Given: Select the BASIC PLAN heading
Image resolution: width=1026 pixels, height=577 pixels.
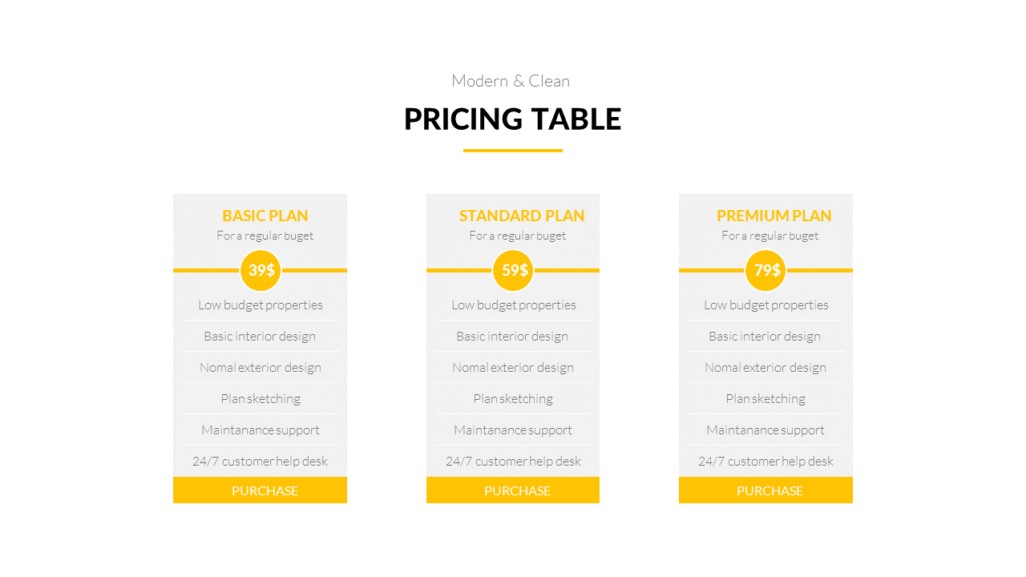Looking at the screenshot, I should coord(265,216).
